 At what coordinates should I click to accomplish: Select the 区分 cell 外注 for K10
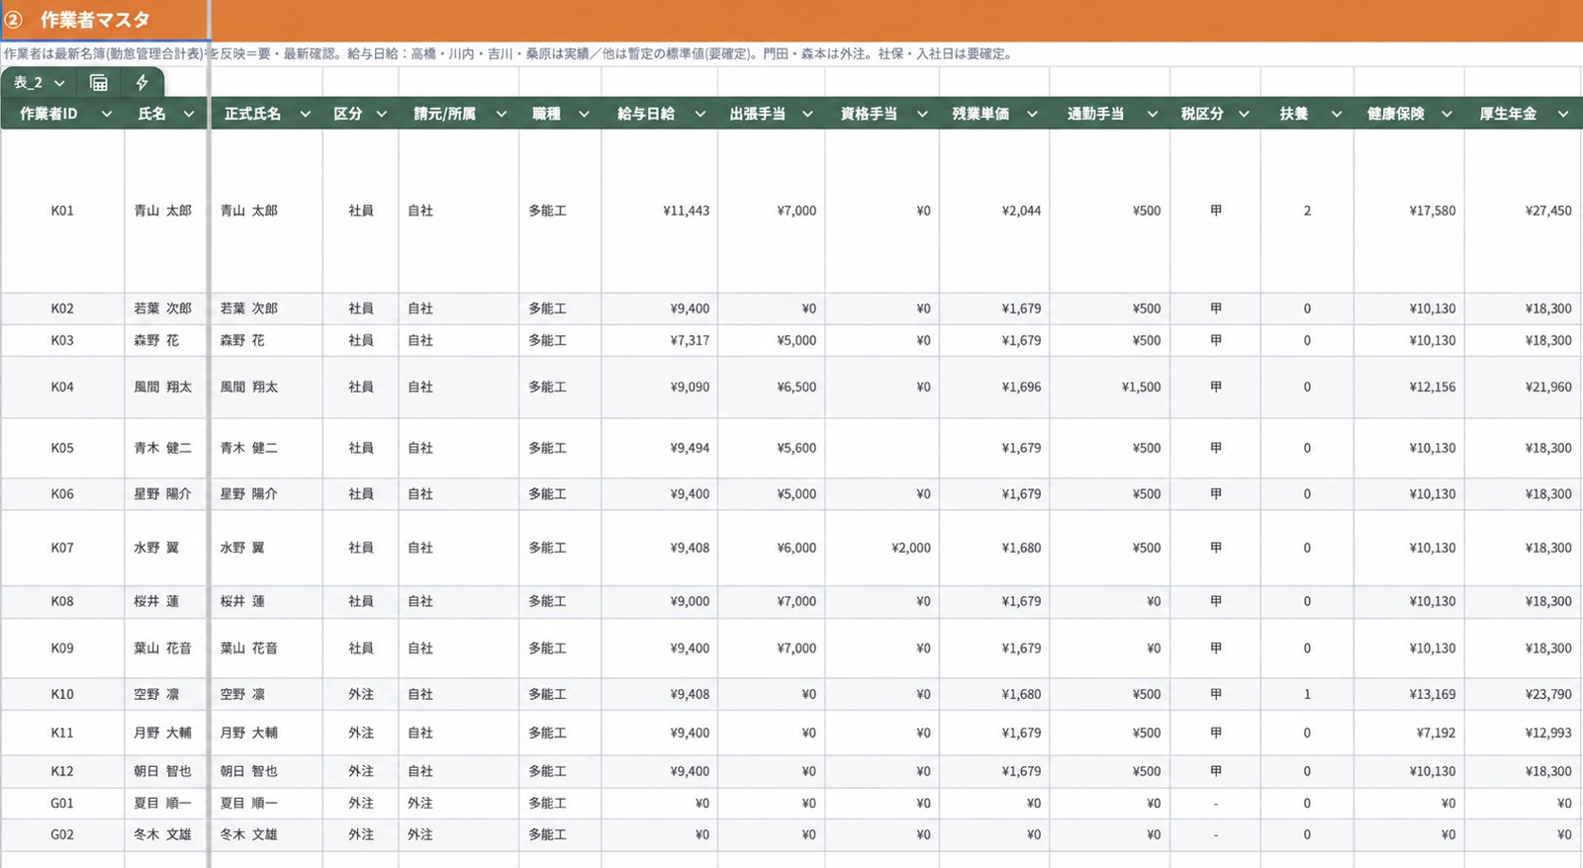pyautogui.click(x=361, y=695)
